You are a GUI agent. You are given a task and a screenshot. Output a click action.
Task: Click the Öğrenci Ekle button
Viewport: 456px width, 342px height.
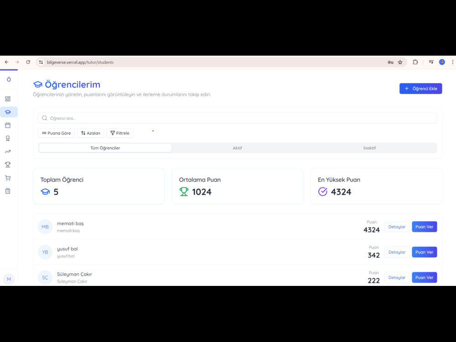point(420,89)
